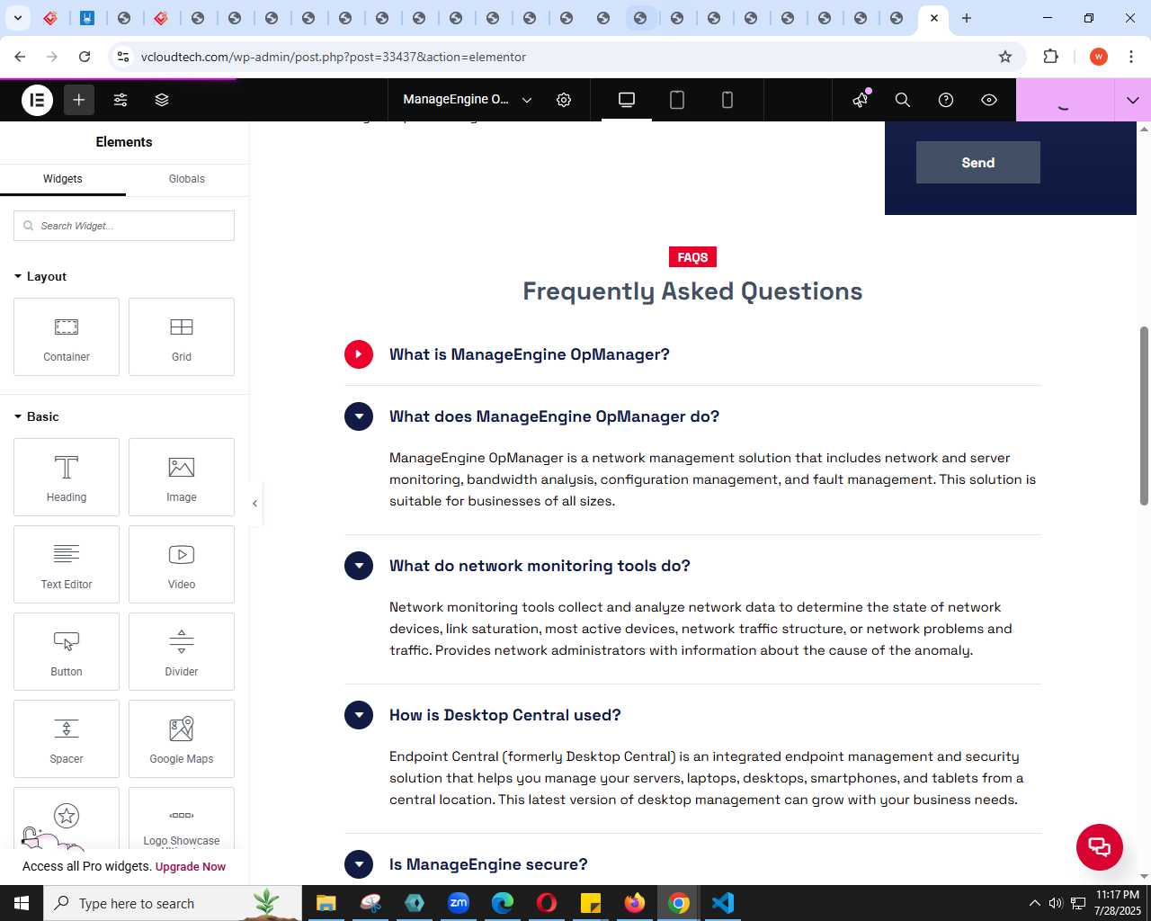
Task: Open the Elementor logo menu
Action: click(37, 100)
